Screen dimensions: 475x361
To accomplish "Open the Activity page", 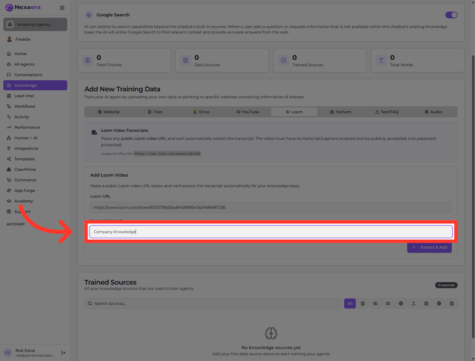I will point(35,117).
